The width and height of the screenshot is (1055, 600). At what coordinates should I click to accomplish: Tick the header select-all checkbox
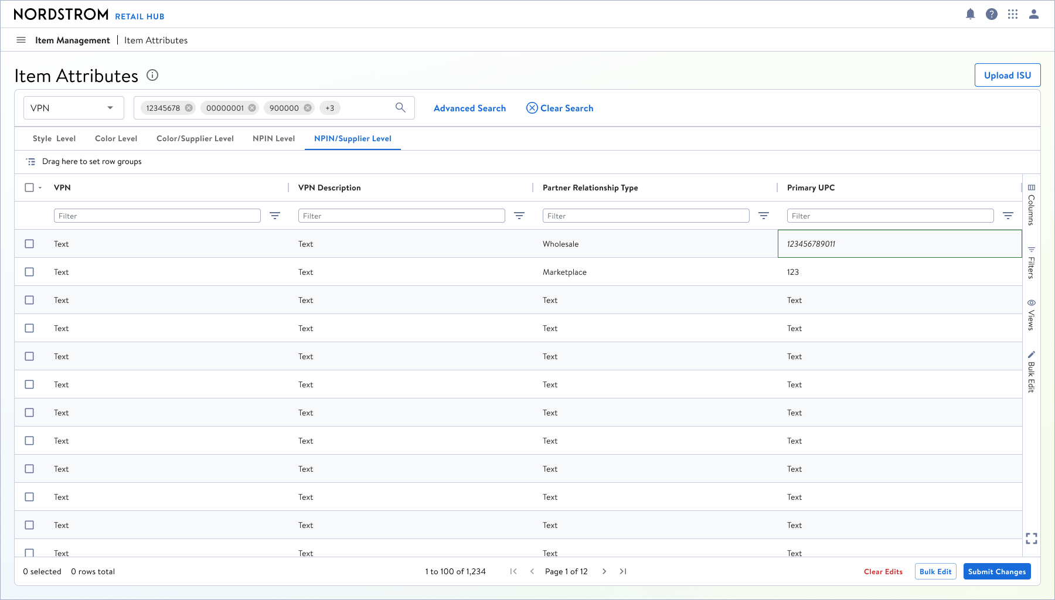pyautogui.click(x=29, y=187)
